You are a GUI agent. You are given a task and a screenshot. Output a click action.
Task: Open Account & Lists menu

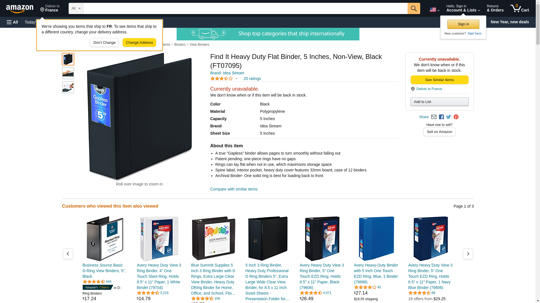point(463,8)
